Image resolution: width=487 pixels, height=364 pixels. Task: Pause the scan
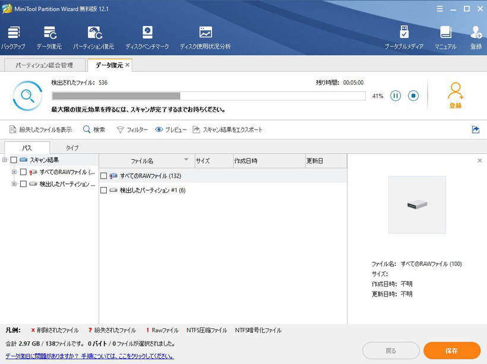[396, 96]
